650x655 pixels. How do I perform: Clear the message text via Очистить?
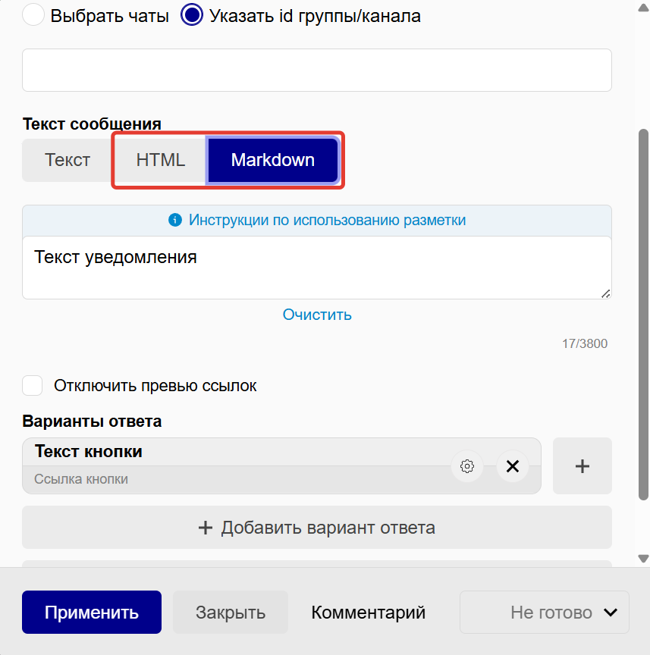[317, 314]
